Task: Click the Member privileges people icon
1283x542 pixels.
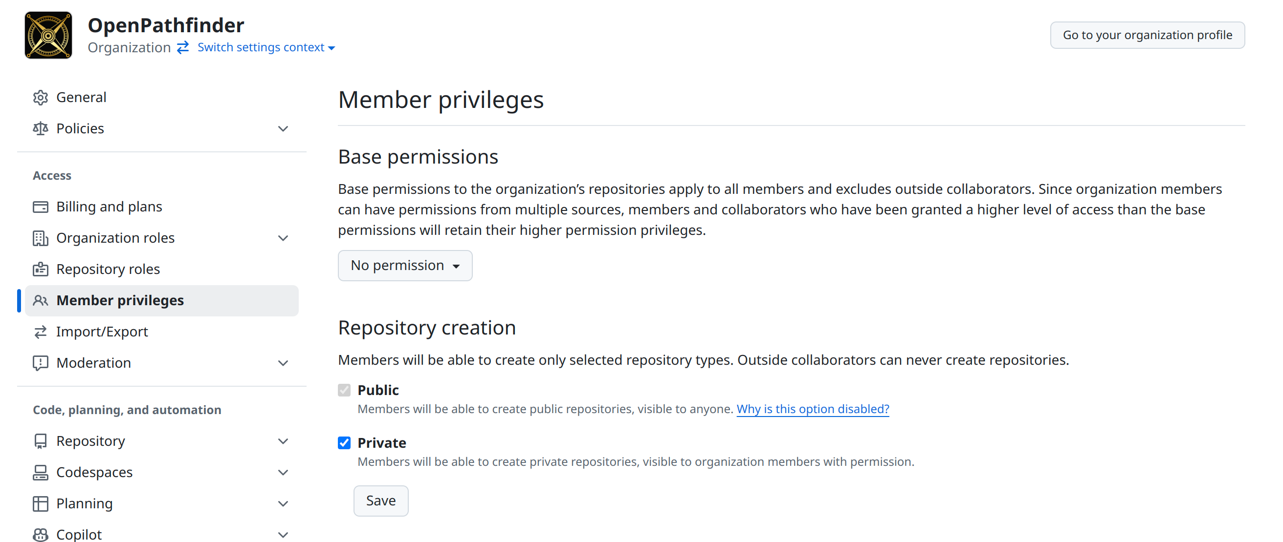Action: click(41, 300)
